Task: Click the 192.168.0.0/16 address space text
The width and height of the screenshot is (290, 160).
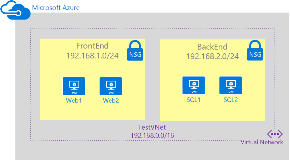Action: click(152, 135)
